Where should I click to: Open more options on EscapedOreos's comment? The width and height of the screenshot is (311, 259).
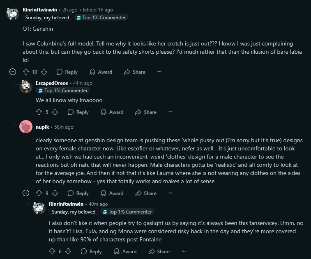tap(170, 112)
